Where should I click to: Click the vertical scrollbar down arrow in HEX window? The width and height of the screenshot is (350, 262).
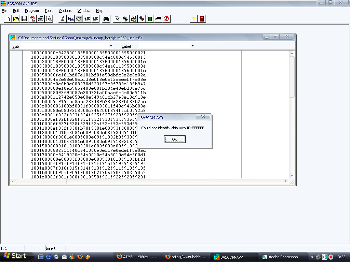coord(292,176)
